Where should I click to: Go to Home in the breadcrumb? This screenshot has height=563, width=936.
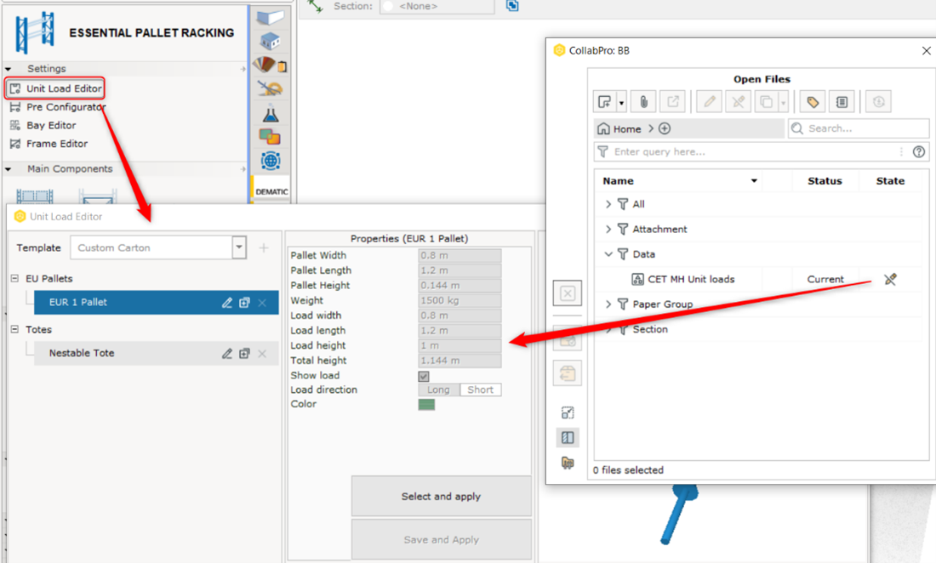619,128
